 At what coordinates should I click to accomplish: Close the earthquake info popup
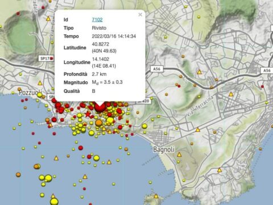tap(140, 14)
